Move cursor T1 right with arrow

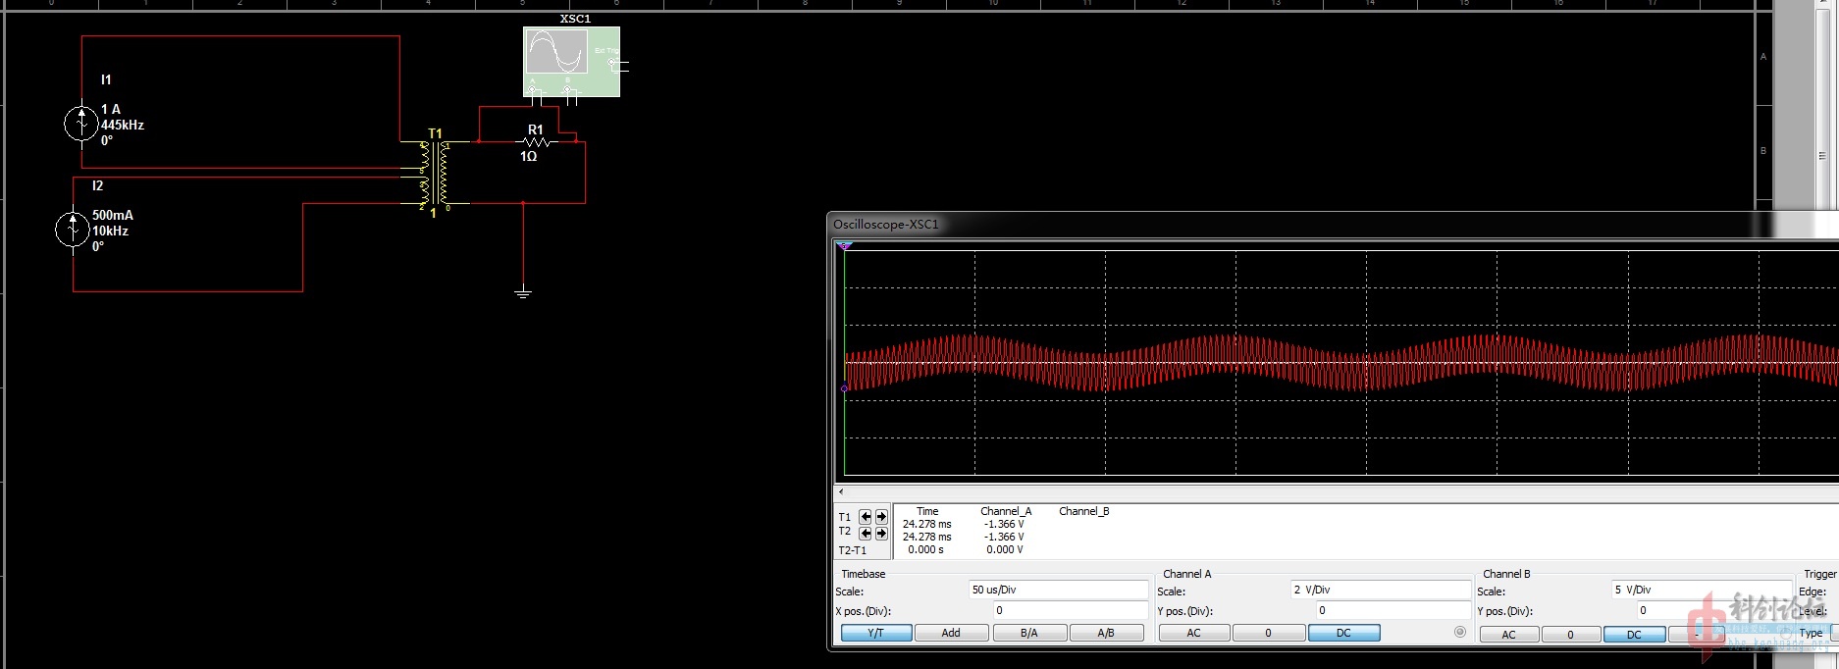pyautogui.click(x=881, y=516)
